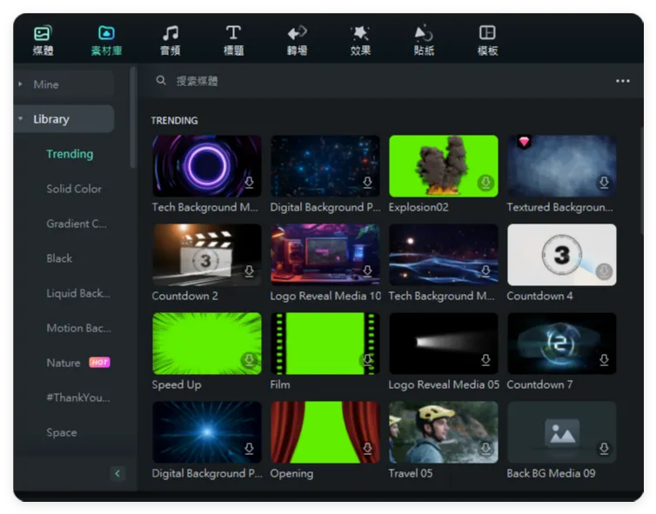The width and height of the screenshot is (656, 514).
Task: Click download icon on Countdown 2 thumbnail
Action: click(x=249, y=271)
